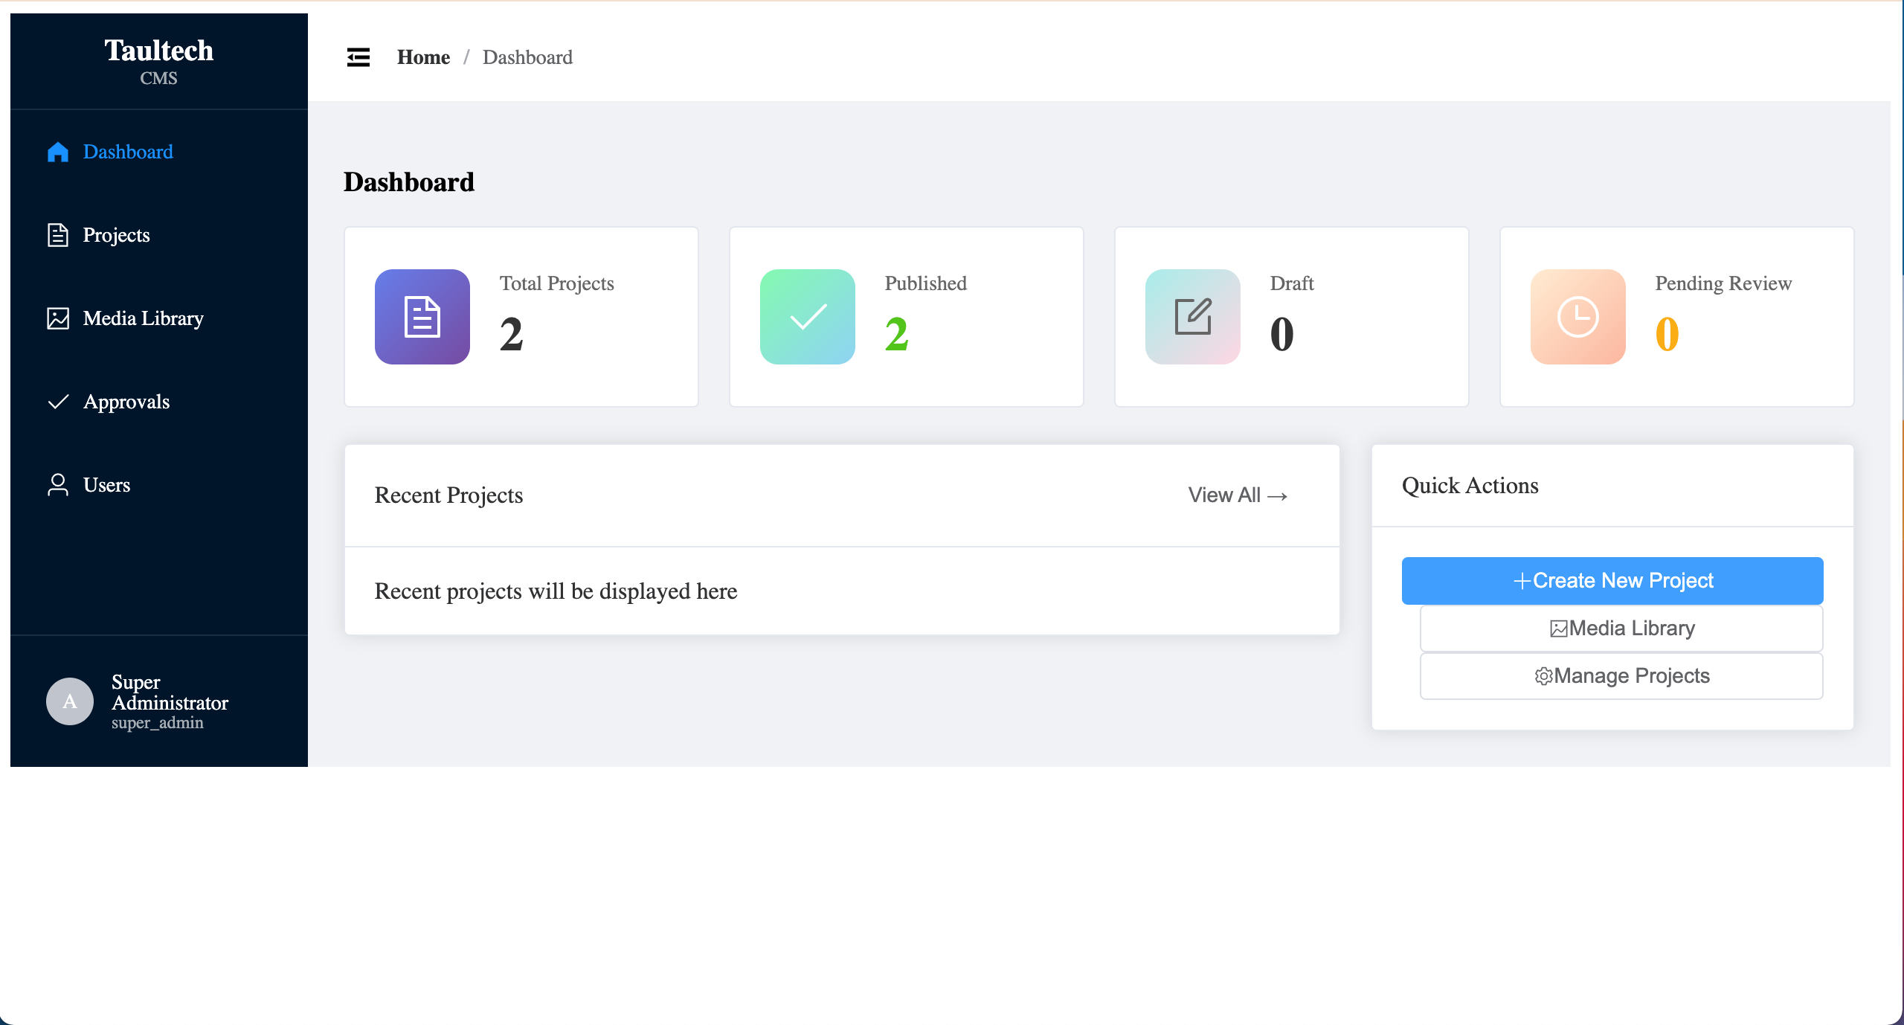
Task: Click the Total Projects count value
Action: 512,334
